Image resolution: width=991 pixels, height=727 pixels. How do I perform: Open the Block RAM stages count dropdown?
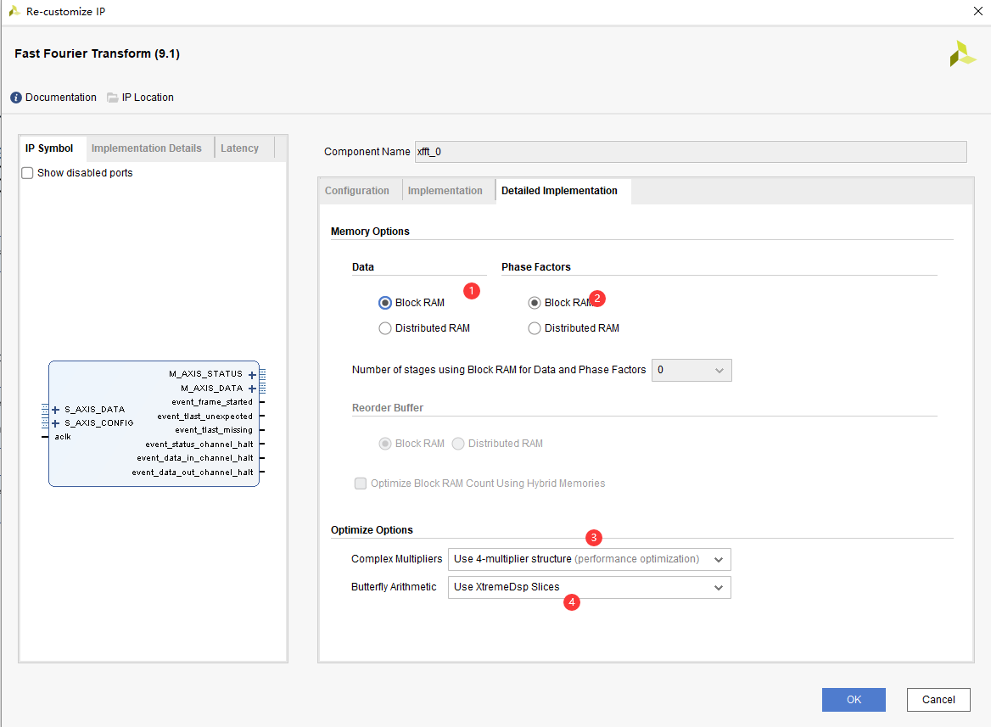click(x=691, y=370)
